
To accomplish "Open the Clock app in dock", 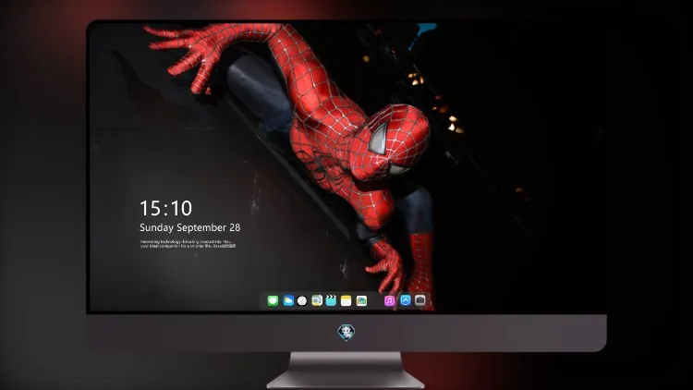I will 302,301.
